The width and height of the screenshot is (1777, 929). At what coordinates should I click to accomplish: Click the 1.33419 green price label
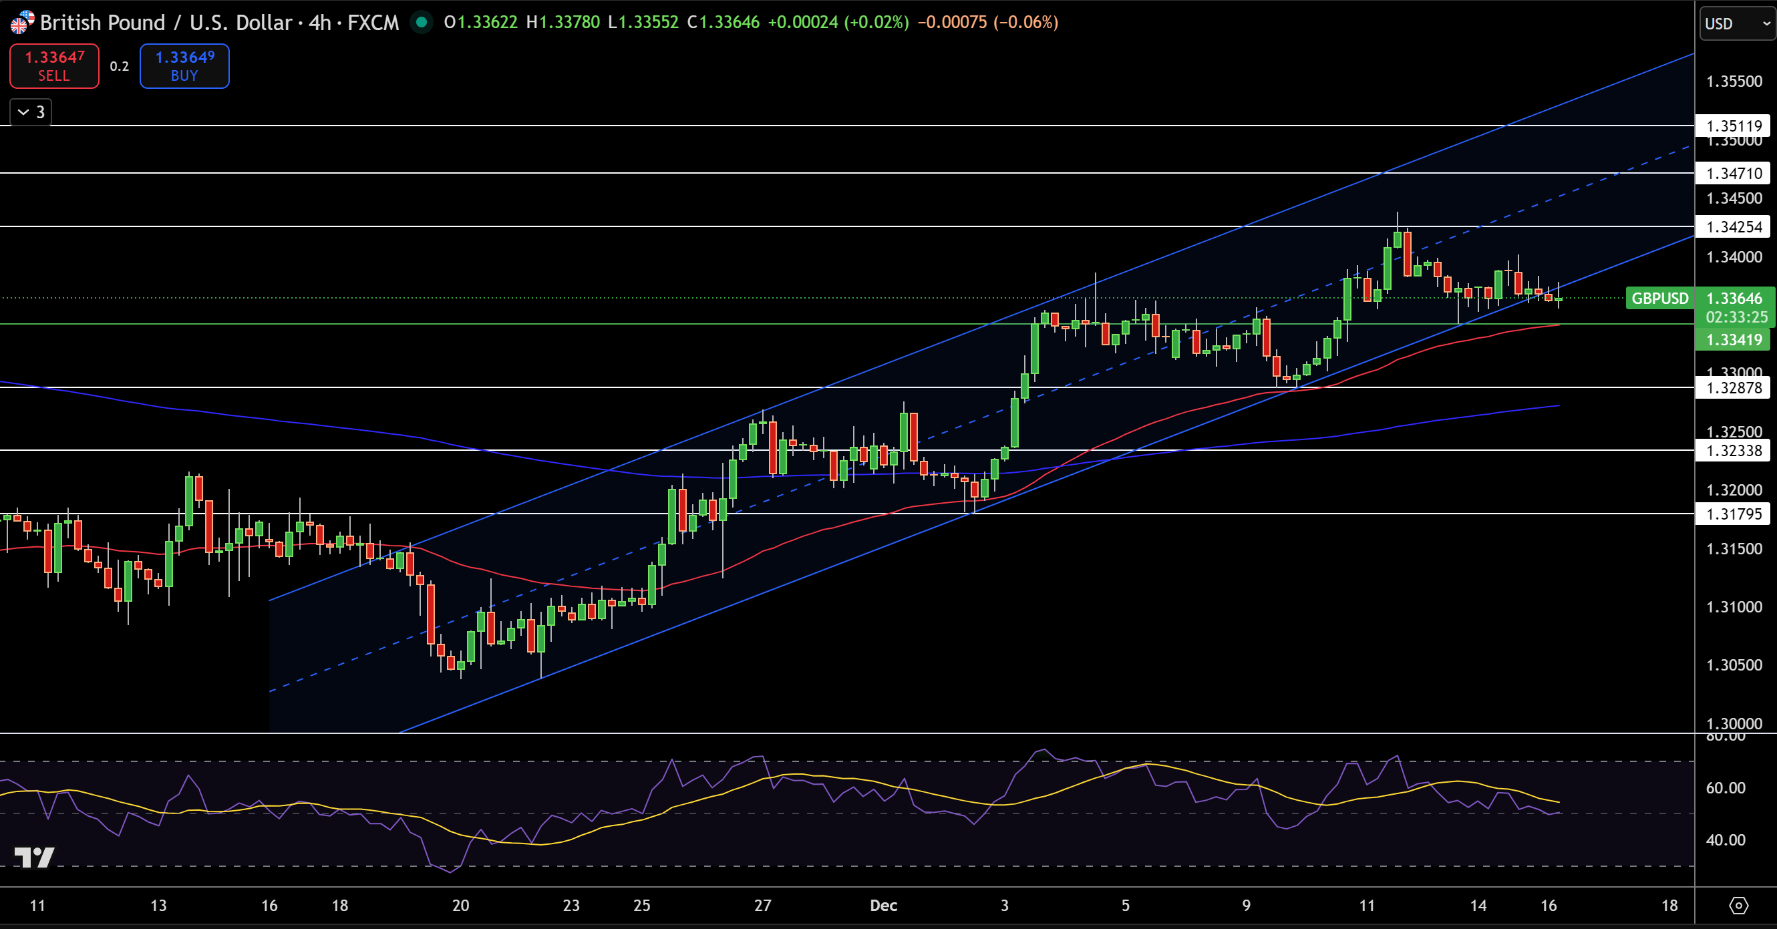pos(1736,339)
